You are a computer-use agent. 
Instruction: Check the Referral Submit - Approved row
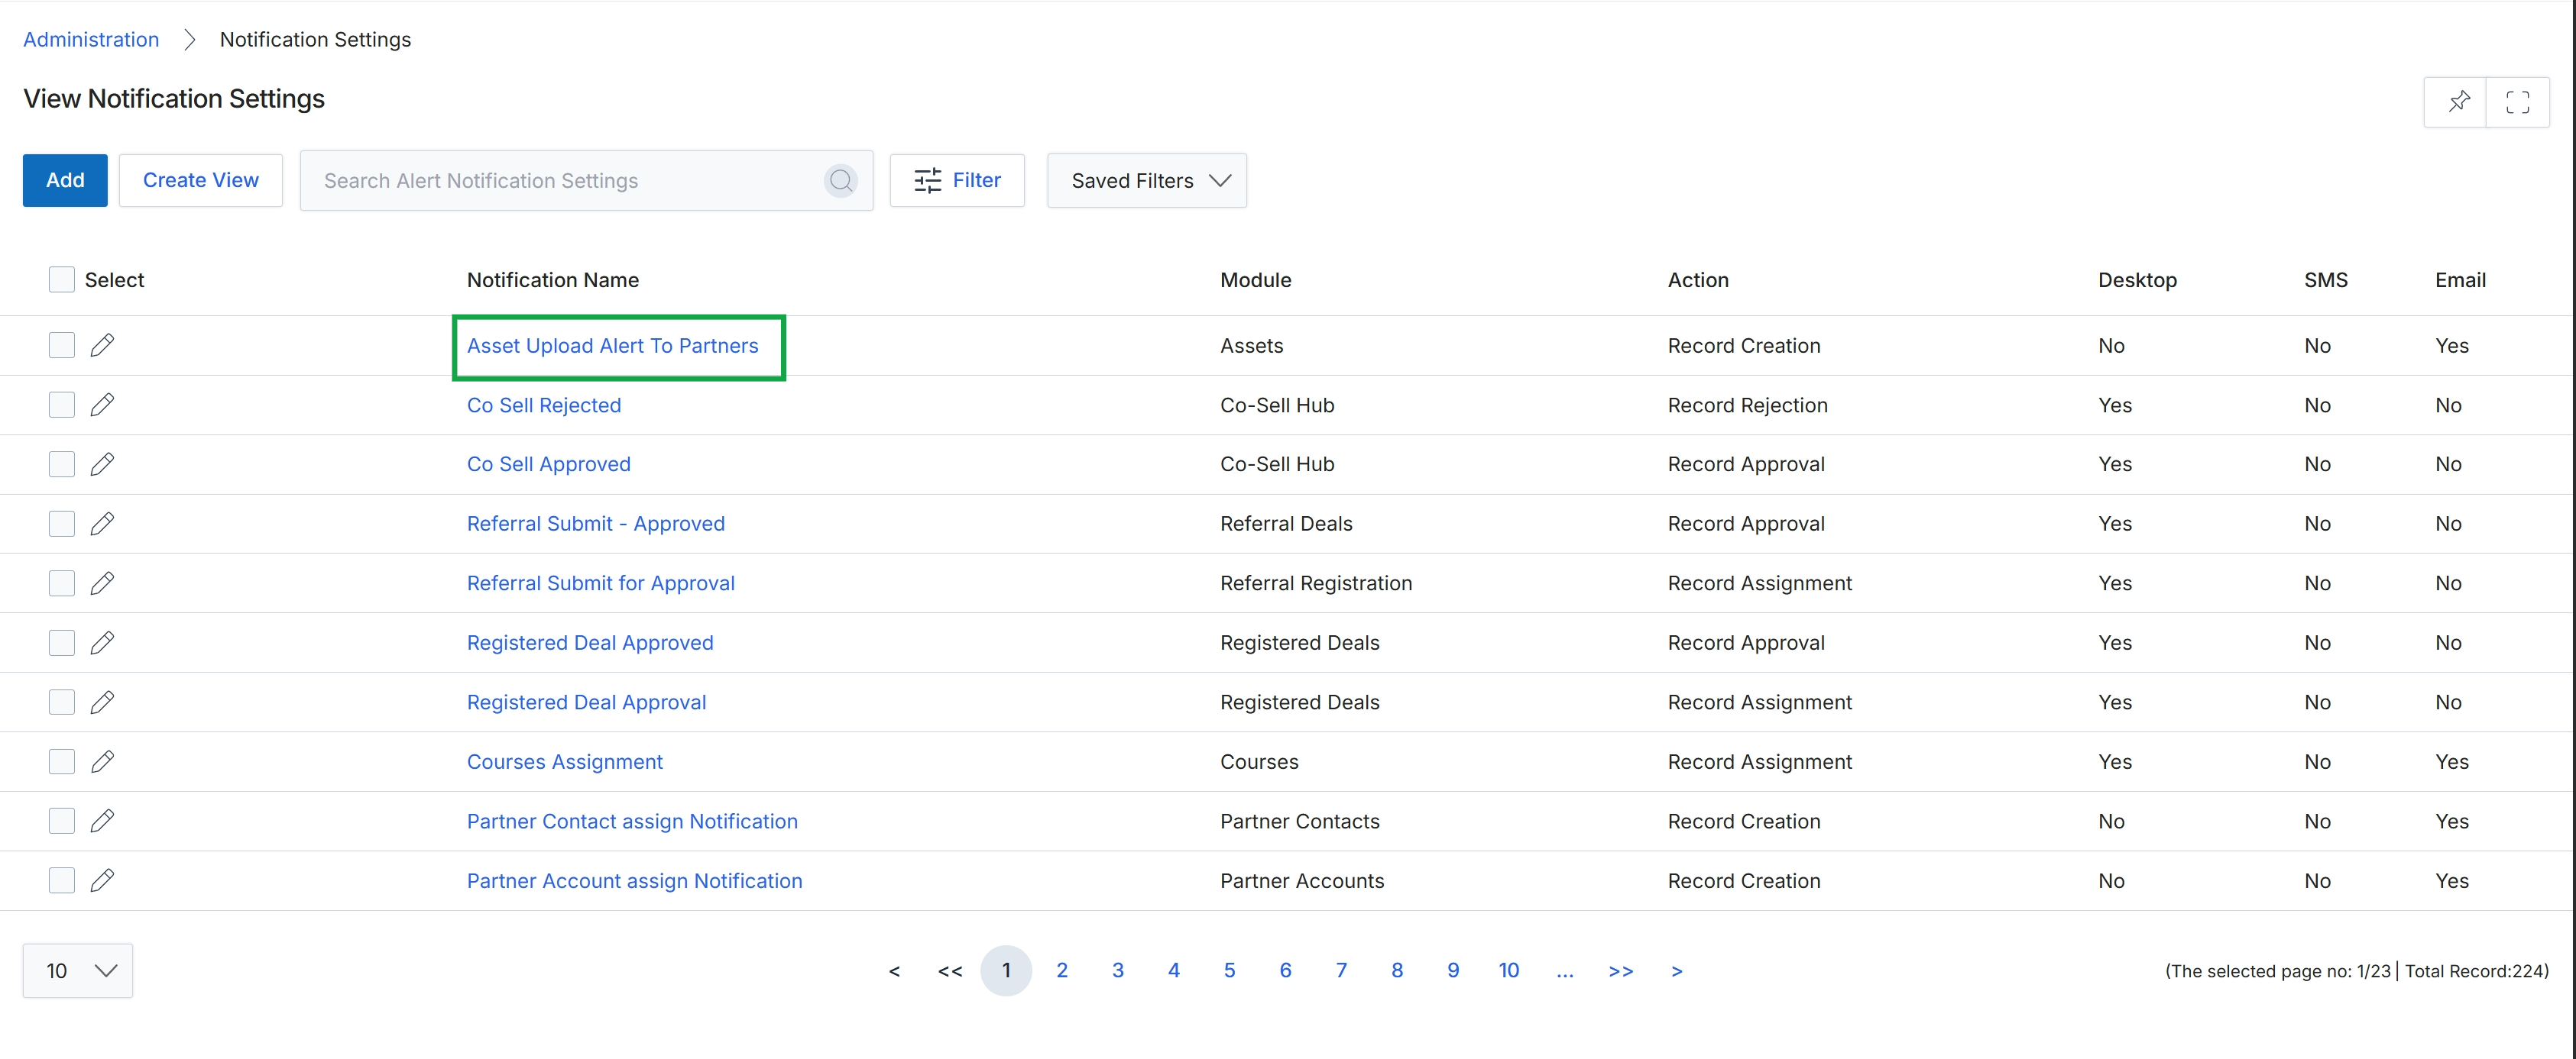point(62,524)
